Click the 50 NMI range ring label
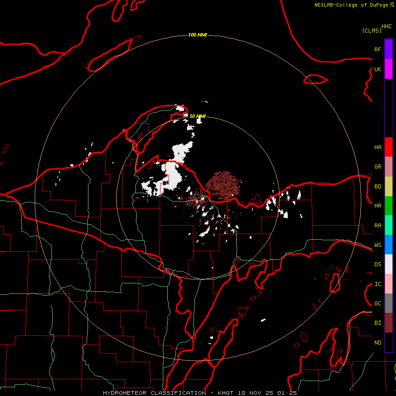This screenshot has width=396, height=396. [x=198, y=116]
